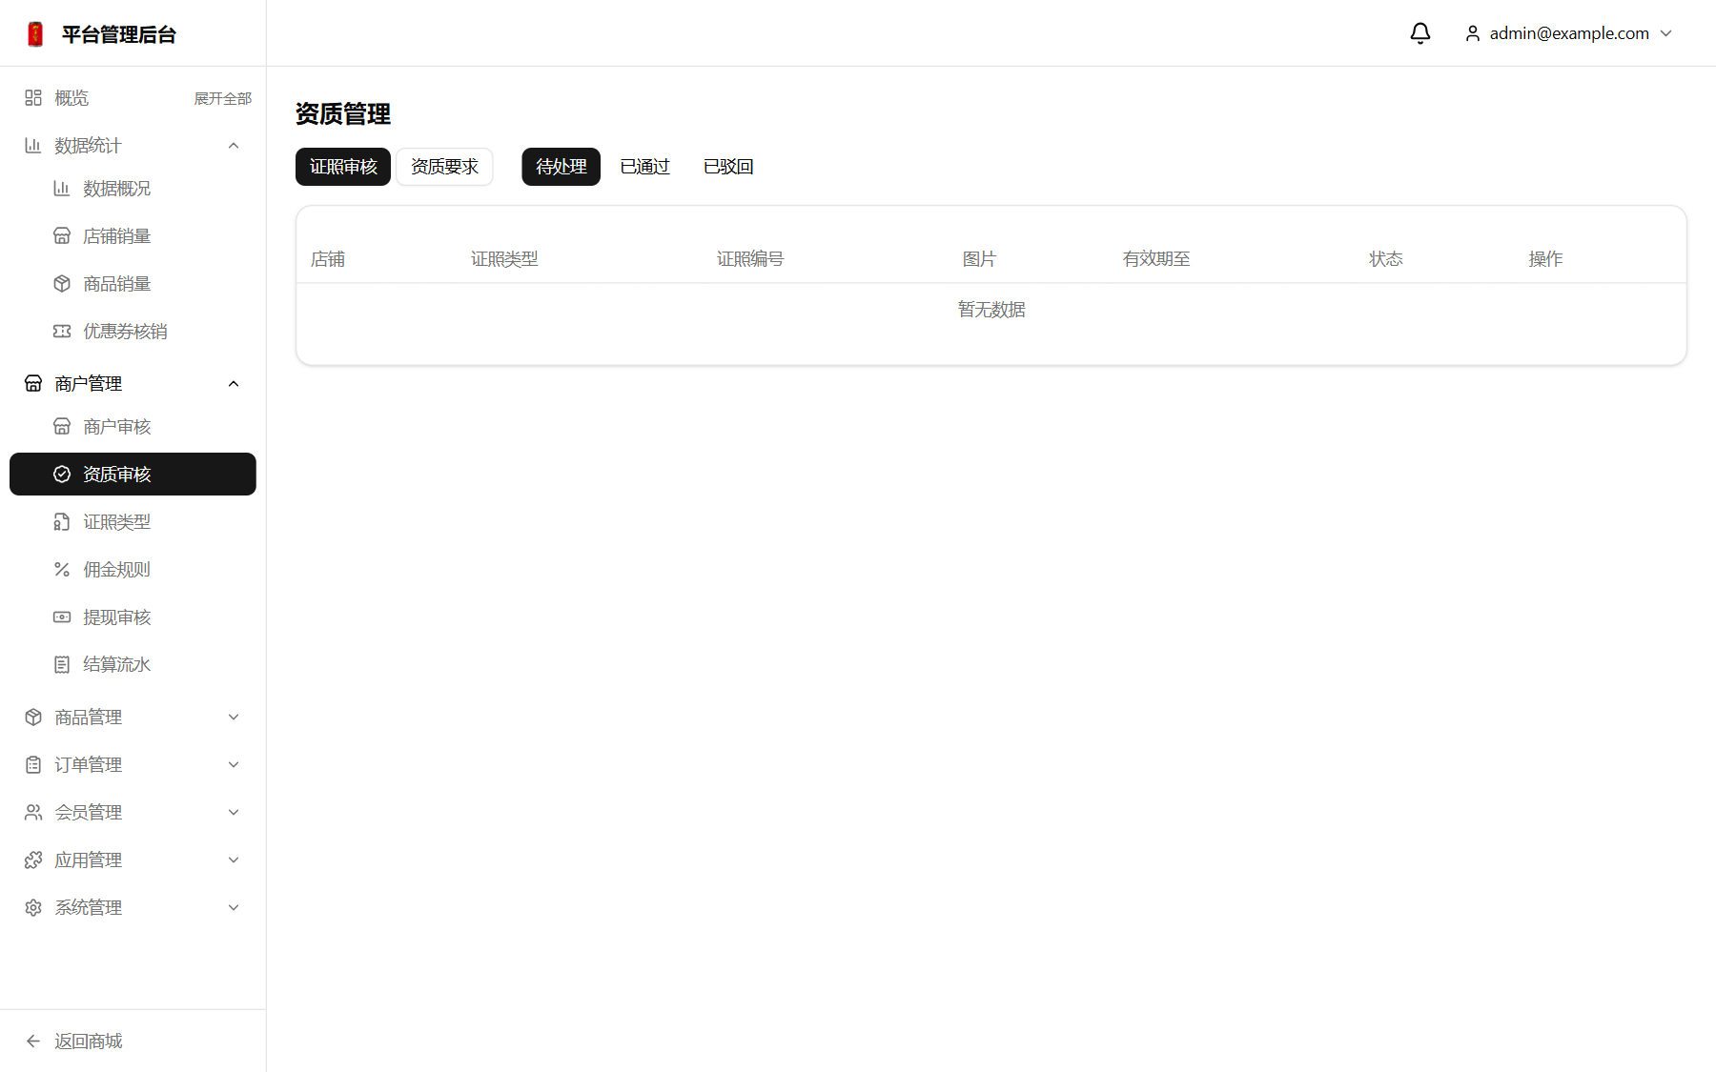The width and height of the screenshot is (1716, 1072).
Task: Click the 应用管理 puzzle icon
Action: (x=33, y=860)
